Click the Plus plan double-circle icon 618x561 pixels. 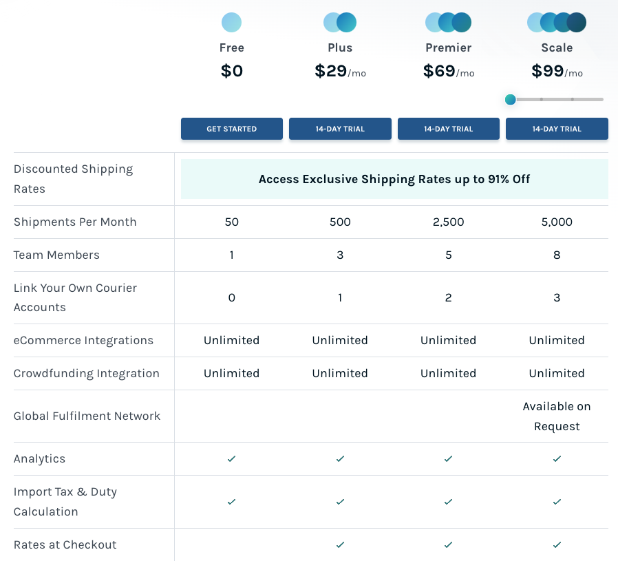point(340,23)
